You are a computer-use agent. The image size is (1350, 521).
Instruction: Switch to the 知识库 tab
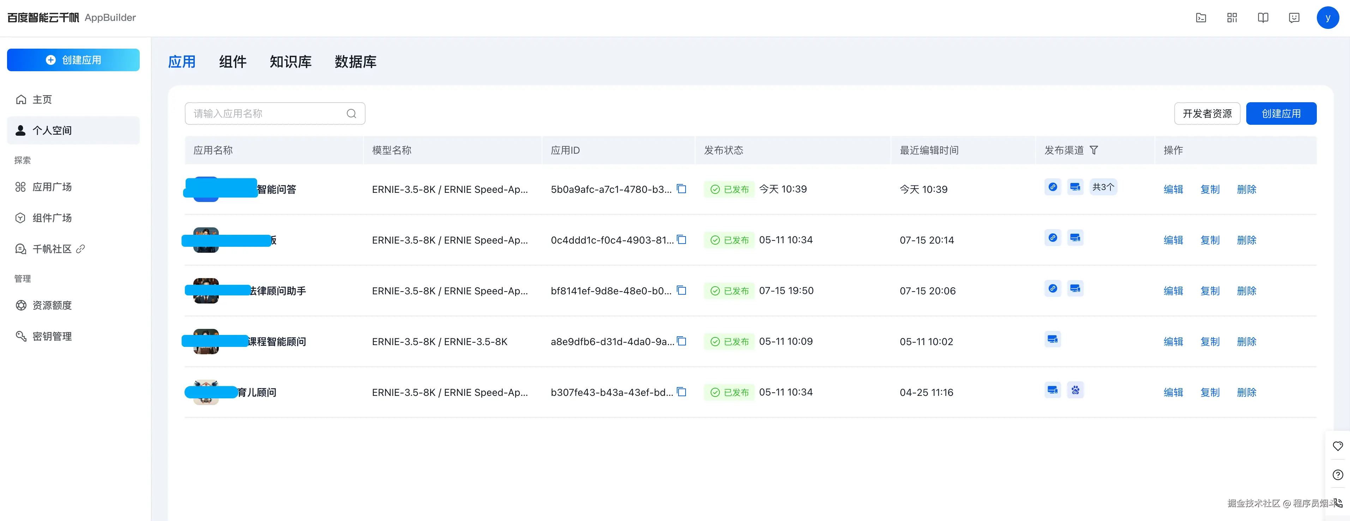[x=290, y=62]
